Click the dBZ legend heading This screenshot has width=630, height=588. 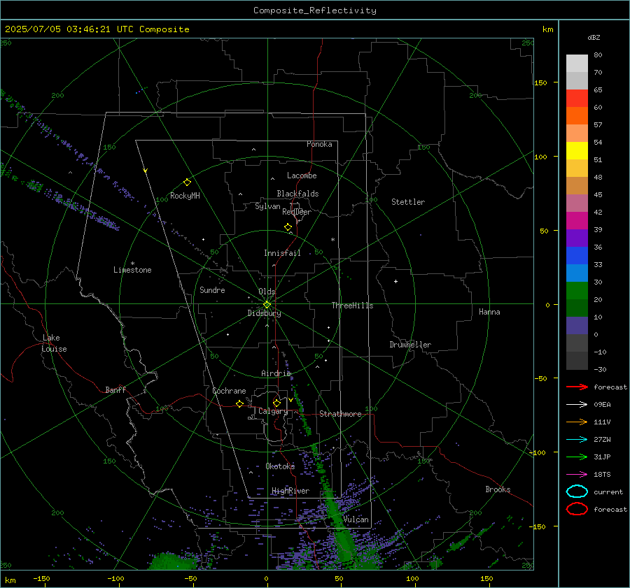click(x=594, y=37)
